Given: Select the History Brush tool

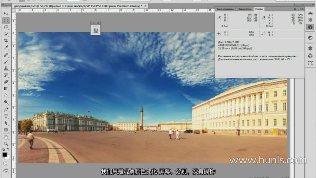Looking at the screenshot, I should tap(6, 75).
